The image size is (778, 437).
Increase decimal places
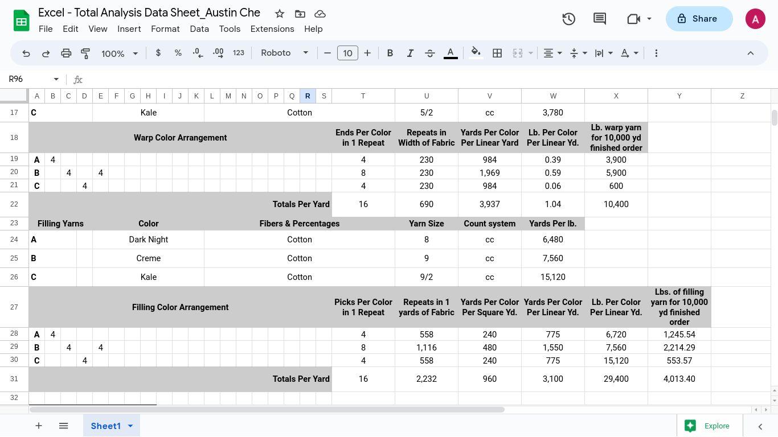(218, 53)
